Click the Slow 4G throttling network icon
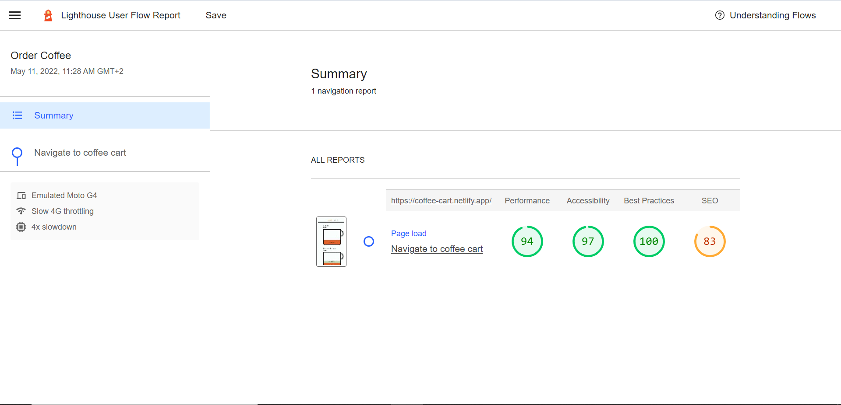The height and width of the screenshot is (405, 841). [x=21, y=211]
